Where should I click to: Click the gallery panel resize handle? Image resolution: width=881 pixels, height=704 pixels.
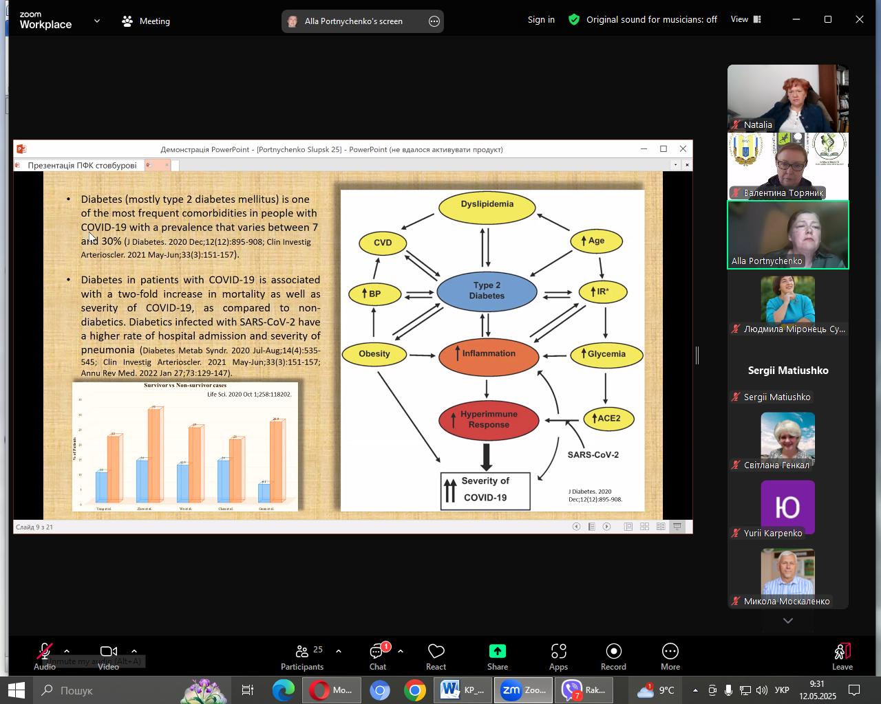pos(697,355)
